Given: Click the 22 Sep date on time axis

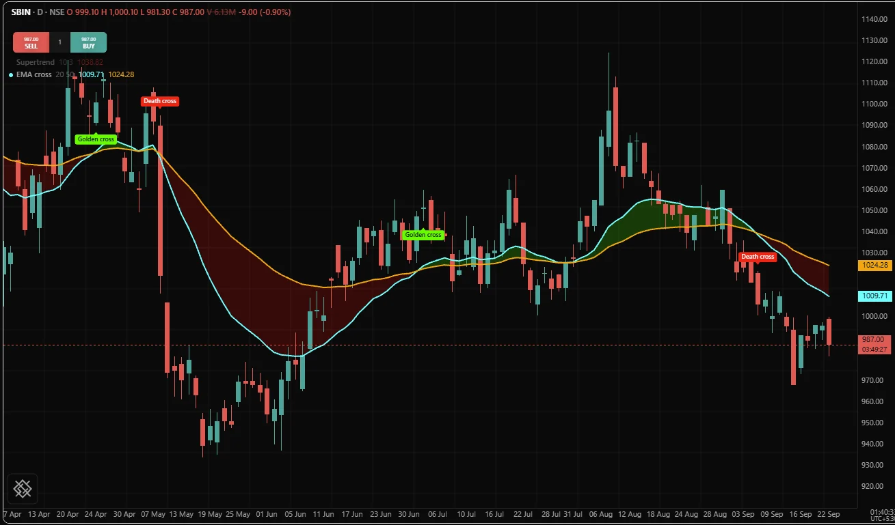Looking at the screenshot, I should pyautogui.click(x=827, y=513).
